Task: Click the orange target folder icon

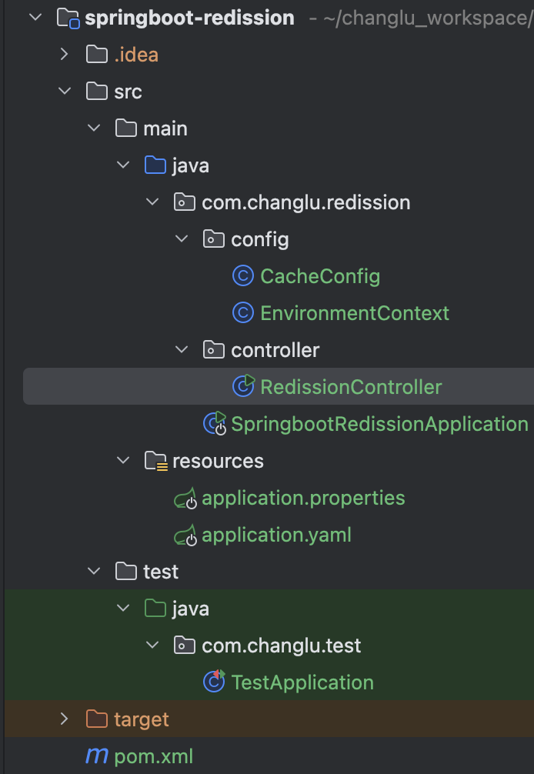Action: 97,719
